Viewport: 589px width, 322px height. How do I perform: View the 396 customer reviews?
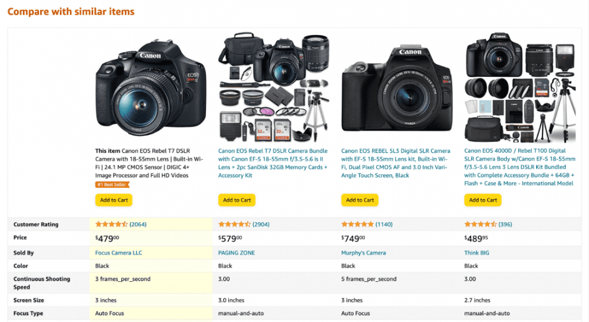pos(505,224)
